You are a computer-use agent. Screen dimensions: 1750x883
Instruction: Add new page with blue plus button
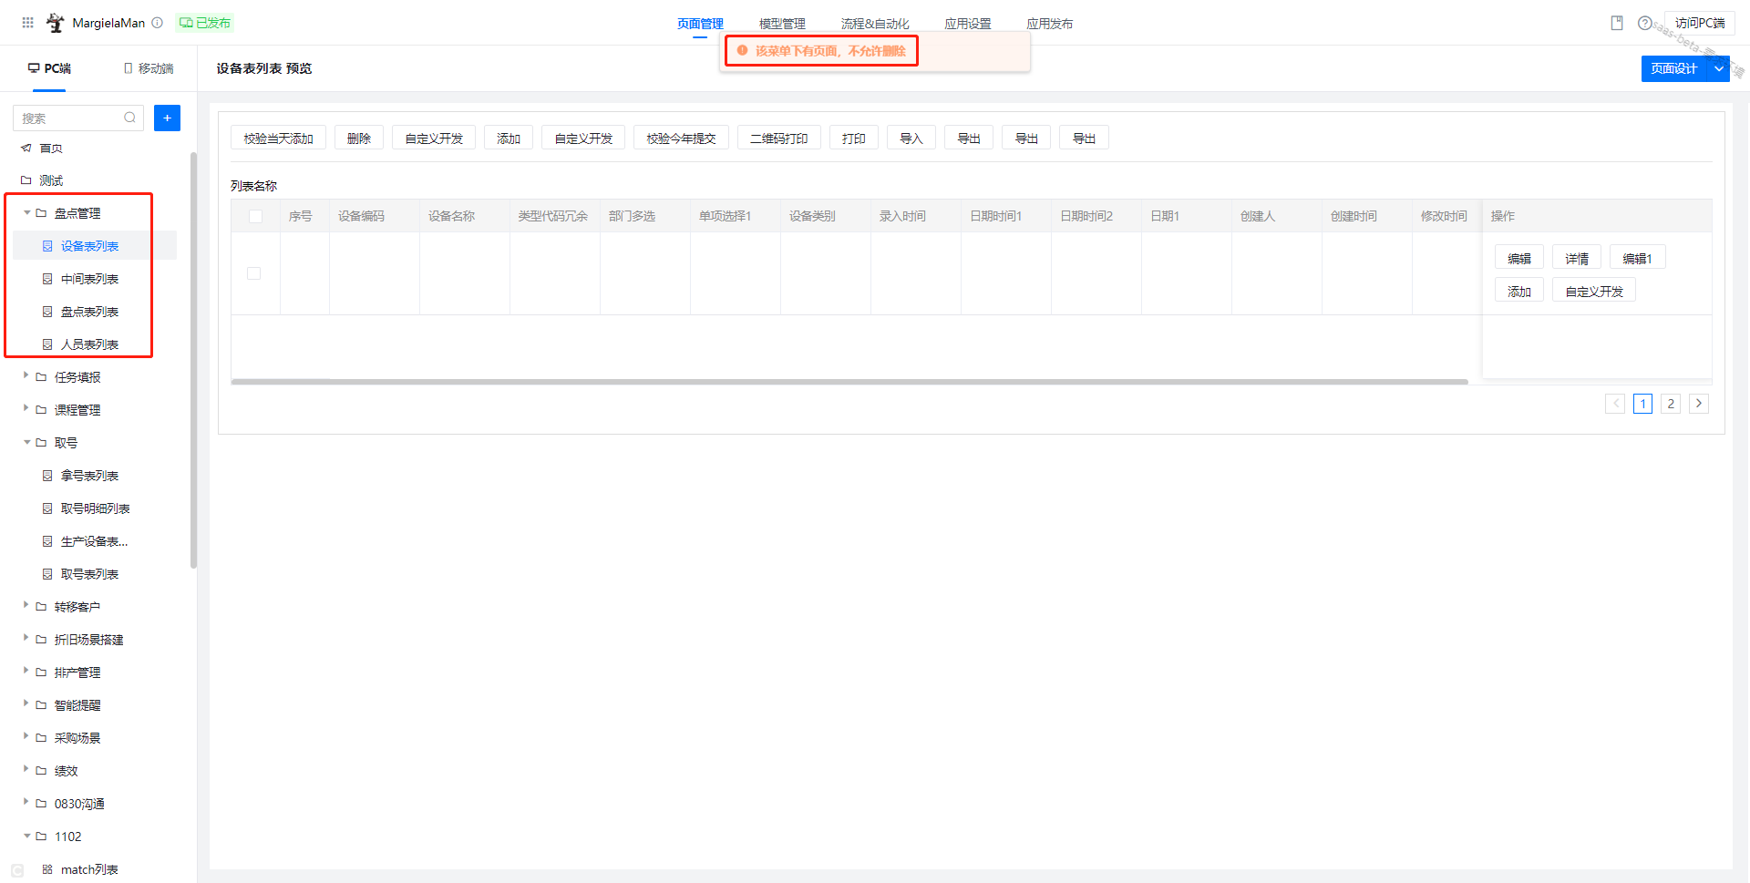(x=167, y=118)
